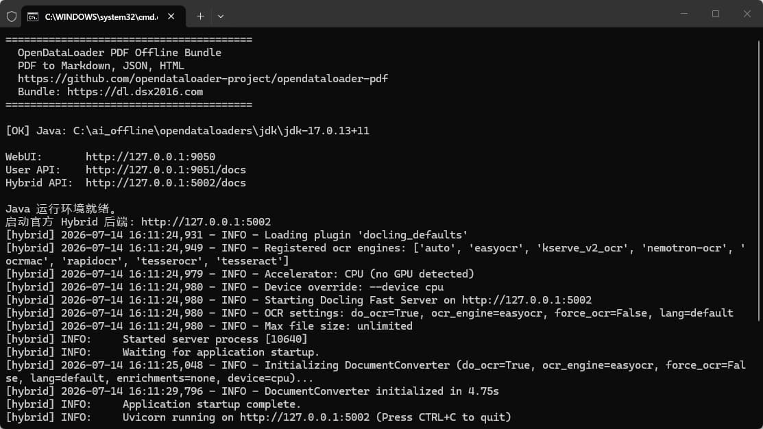Click the Java jdk-17.0.13+11 path text
Screen dimensions: 763x429
pyautogui.click(x=221, y=131)
